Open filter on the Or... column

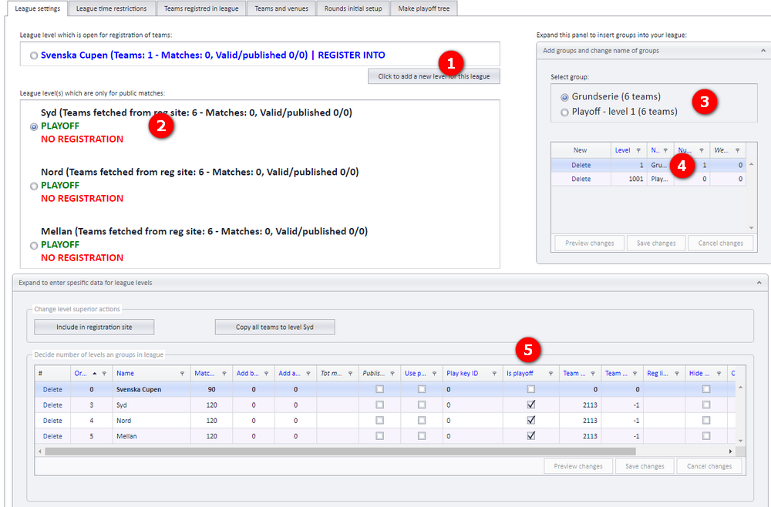pyautogui.click(x=104, y=374)
